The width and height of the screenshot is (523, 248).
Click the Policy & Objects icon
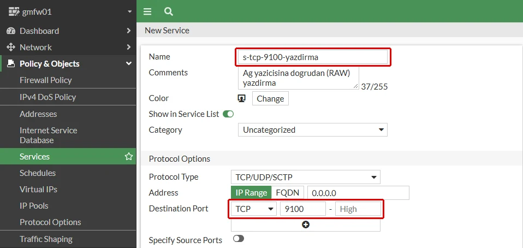click(11, 63)
